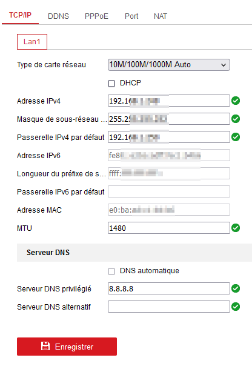Select the Lan1 interface button

point(32,42)
